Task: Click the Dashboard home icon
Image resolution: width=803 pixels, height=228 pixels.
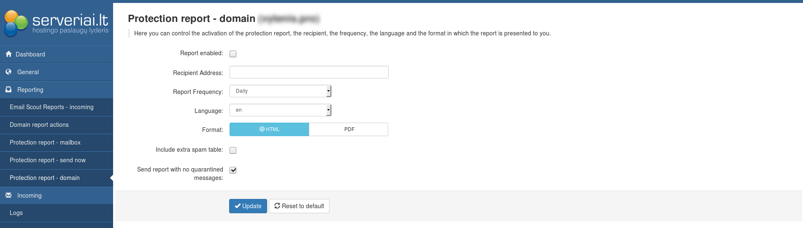Action: coord(8,54)
